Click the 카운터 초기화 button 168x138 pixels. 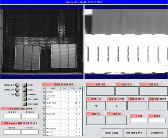(x=112, y=133)
